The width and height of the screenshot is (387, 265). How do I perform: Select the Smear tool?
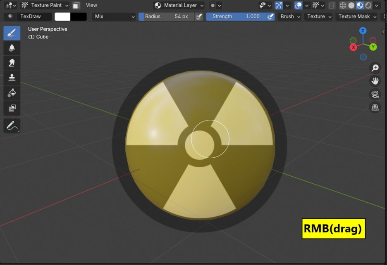[12, 63]
